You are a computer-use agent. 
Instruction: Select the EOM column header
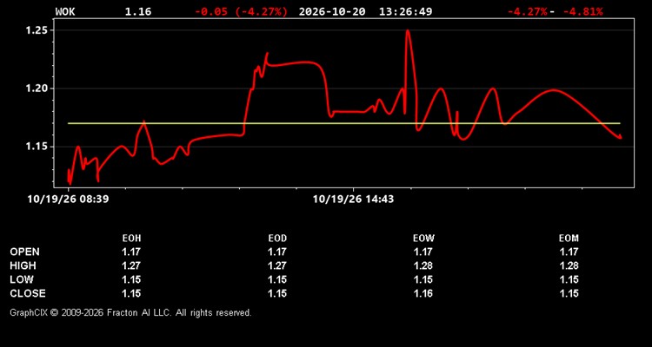tap(569, 239)
